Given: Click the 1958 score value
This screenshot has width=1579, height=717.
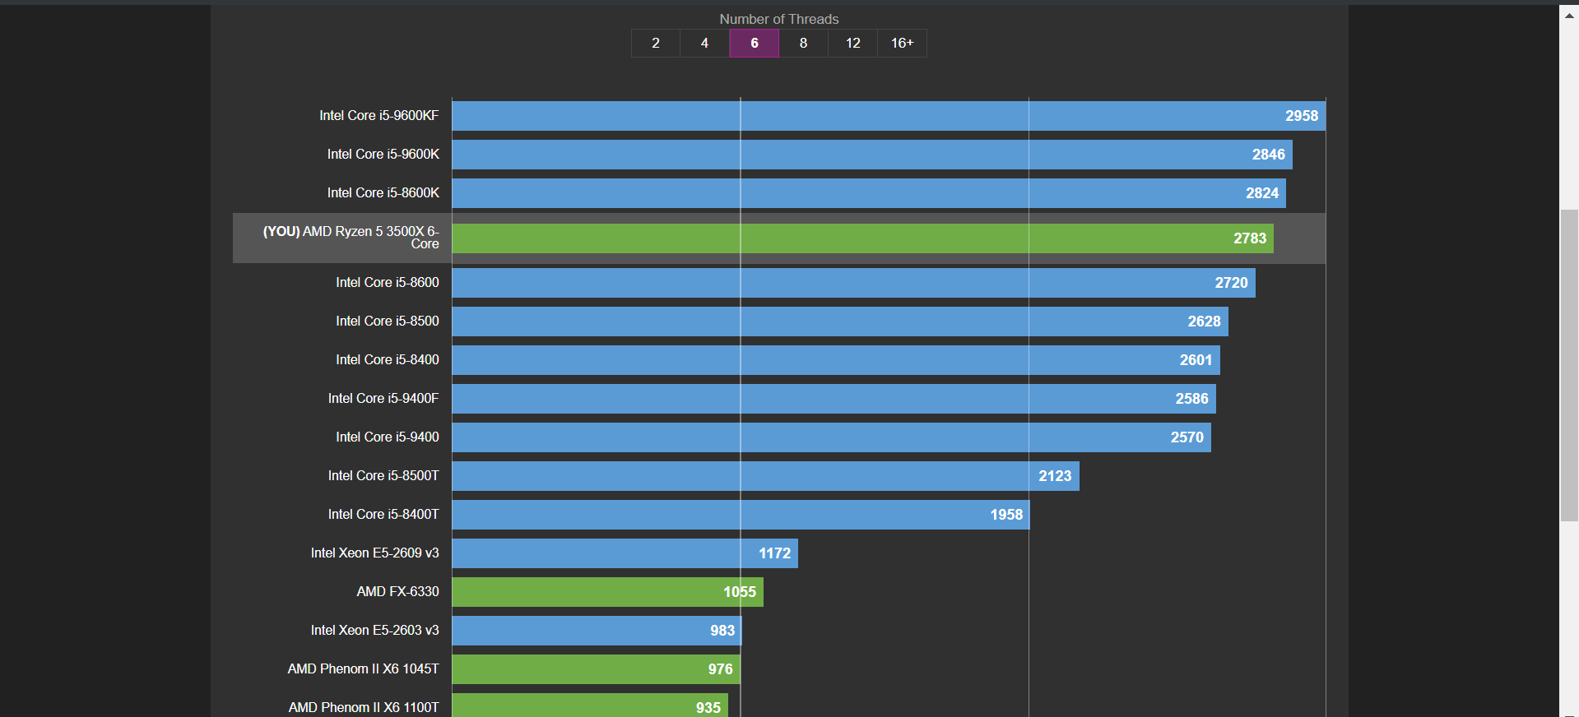Looking at the screenshot, I should 1007,515.
